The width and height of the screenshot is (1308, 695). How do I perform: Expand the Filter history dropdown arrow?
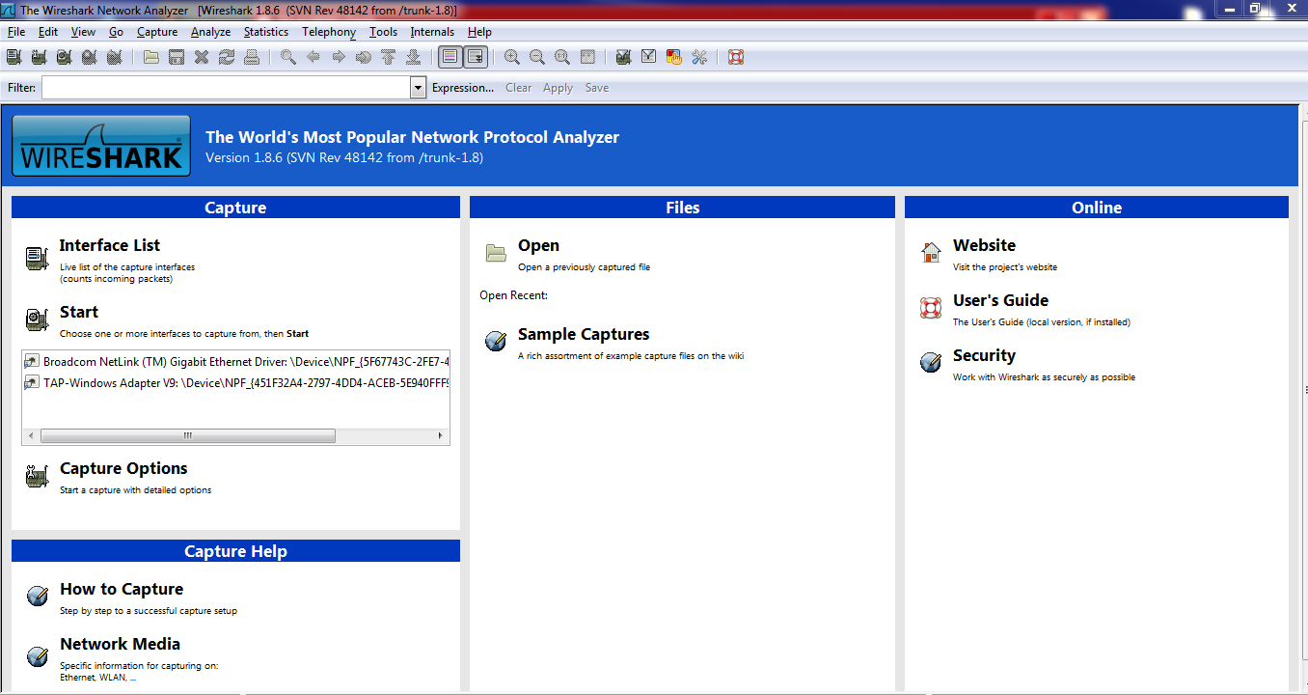(419, 88)
